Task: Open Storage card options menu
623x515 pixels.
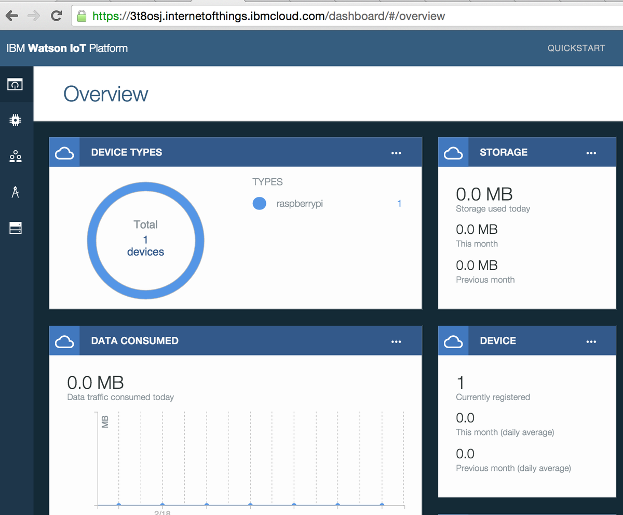Action: (x=591, y=153)
